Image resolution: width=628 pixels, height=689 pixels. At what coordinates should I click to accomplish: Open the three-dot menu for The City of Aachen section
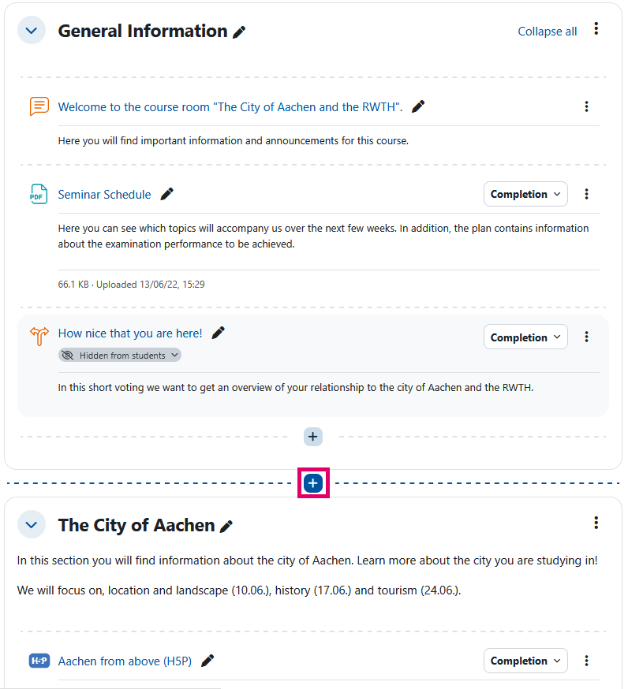click(596, 523)
